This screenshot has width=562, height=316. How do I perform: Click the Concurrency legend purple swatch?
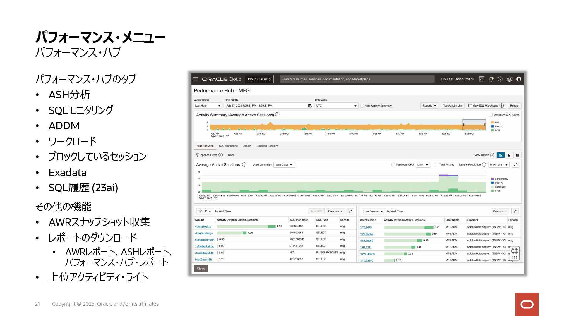pos(492,179)
